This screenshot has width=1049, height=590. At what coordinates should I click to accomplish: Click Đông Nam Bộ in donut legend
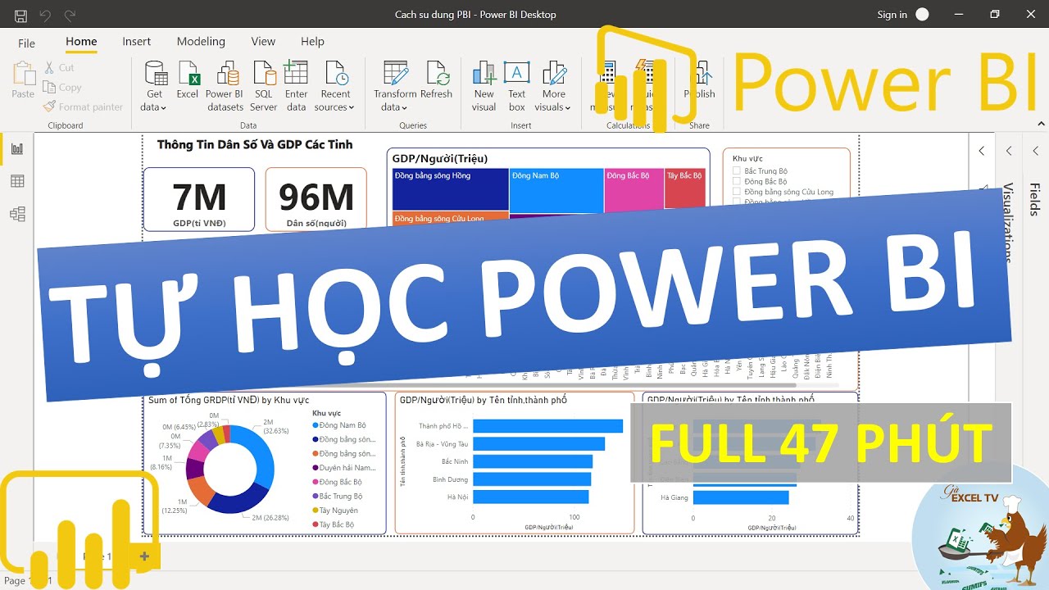pyautogui.click(x=338, y=425)
